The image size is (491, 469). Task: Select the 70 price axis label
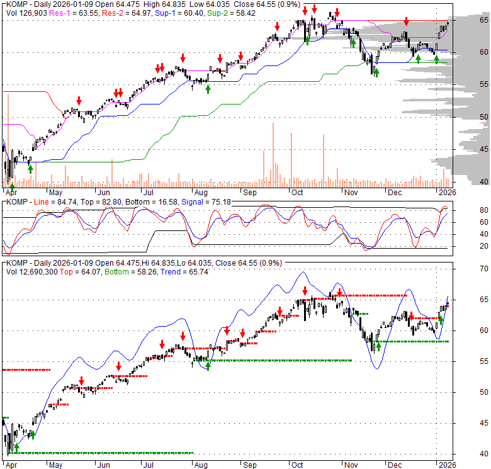coord(484,269)
